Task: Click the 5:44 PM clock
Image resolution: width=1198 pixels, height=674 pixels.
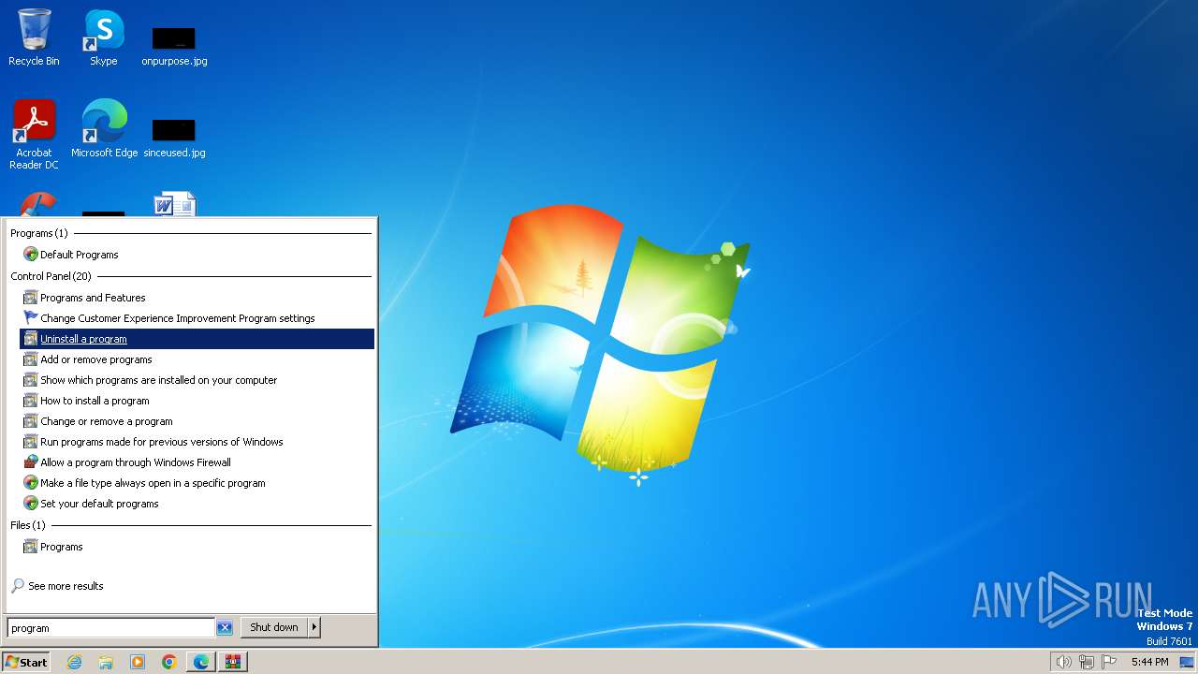Action: 1149,662
